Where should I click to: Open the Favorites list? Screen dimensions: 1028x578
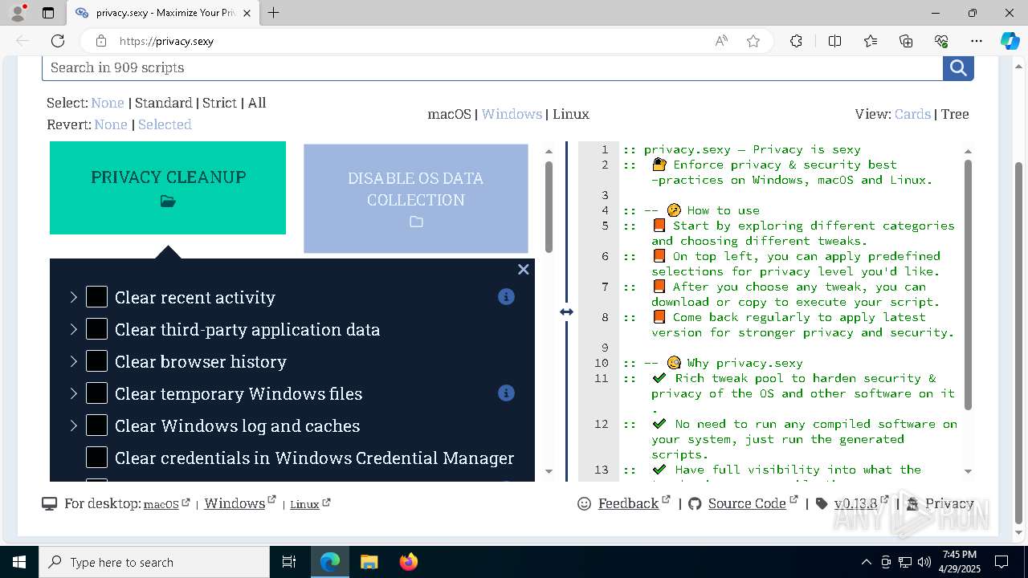[x=871, y=41]
